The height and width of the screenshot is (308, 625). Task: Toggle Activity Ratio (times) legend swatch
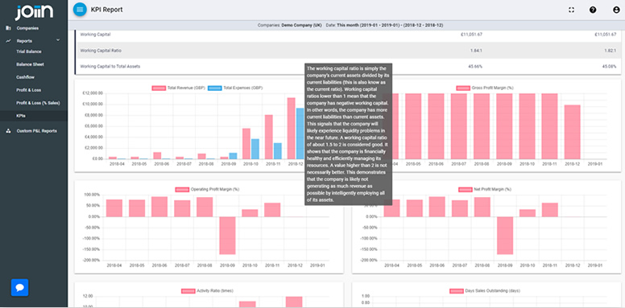(x=188, y=291)
